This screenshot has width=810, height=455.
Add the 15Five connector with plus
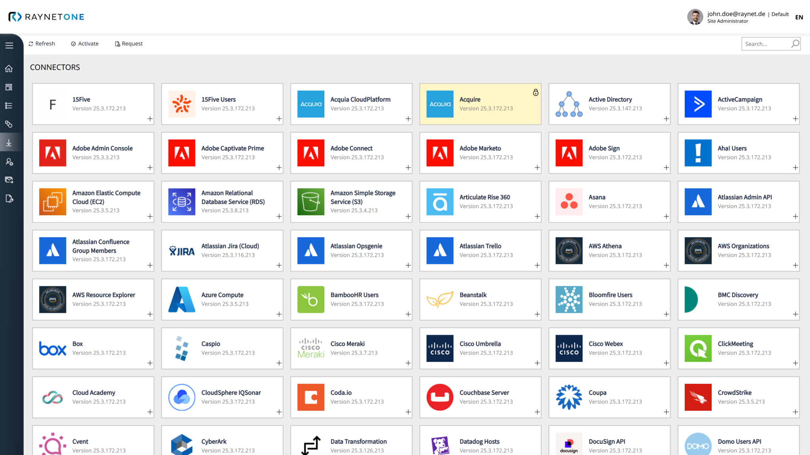point(150,119)
